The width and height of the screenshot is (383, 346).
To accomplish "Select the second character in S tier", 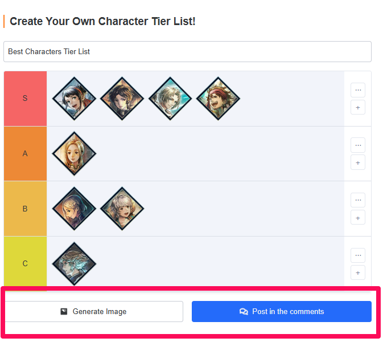I will 122,99.
